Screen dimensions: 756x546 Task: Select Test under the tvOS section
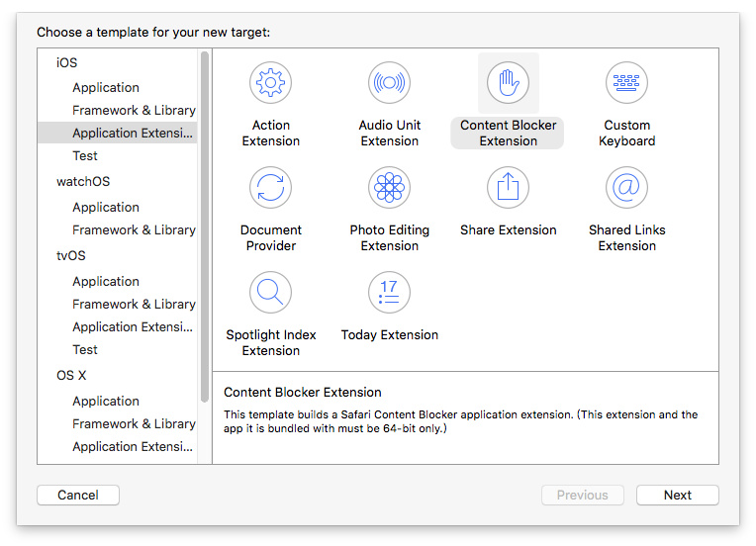click(x=85, y=349)
